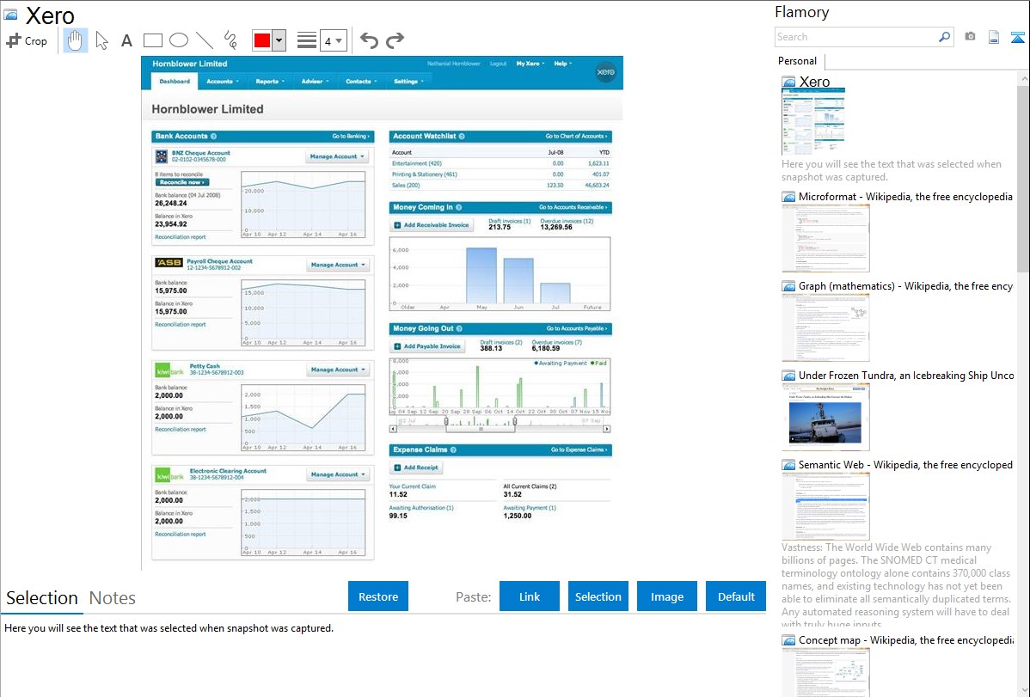This screenshot has width=1030, height=697.
Task: Click the Go to Banking link
Action: click(351, 136)
